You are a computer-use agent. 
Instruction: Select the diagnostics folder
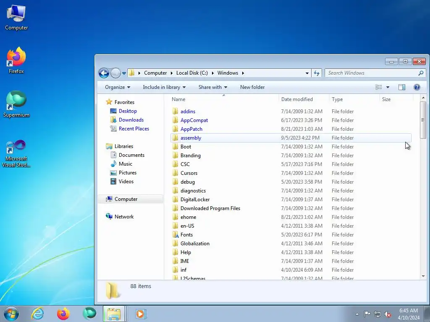click(193, 191)
